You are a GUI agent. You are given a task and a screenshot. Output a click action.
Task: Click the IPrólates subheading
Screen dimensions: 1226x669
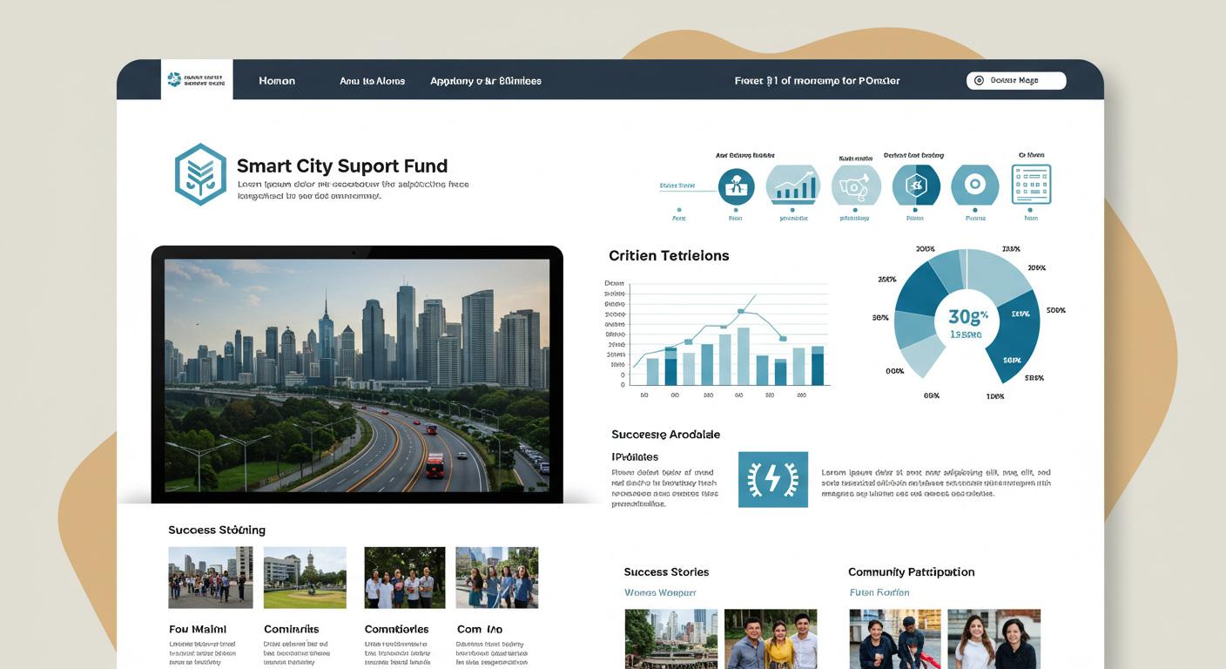tap(635, 456)
